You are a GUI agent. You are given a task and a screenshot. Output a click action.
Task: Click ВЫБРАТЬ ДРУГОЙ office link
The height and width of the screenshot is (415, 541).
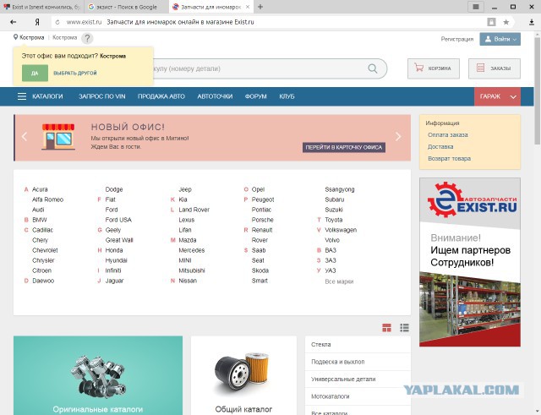[x=75, y=74]
